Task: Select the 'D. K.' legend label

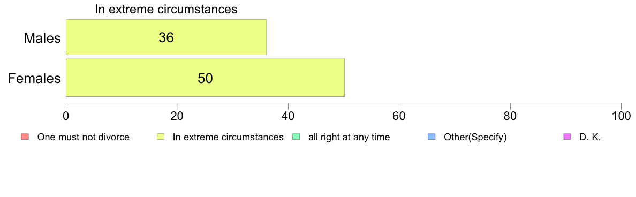Action: point(590,137)
